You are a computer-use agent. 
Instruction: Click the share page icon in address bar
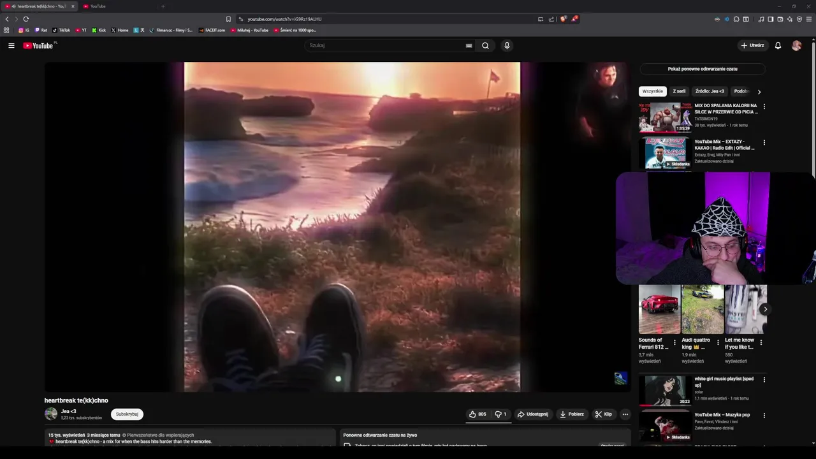click(x=551, y=19)
